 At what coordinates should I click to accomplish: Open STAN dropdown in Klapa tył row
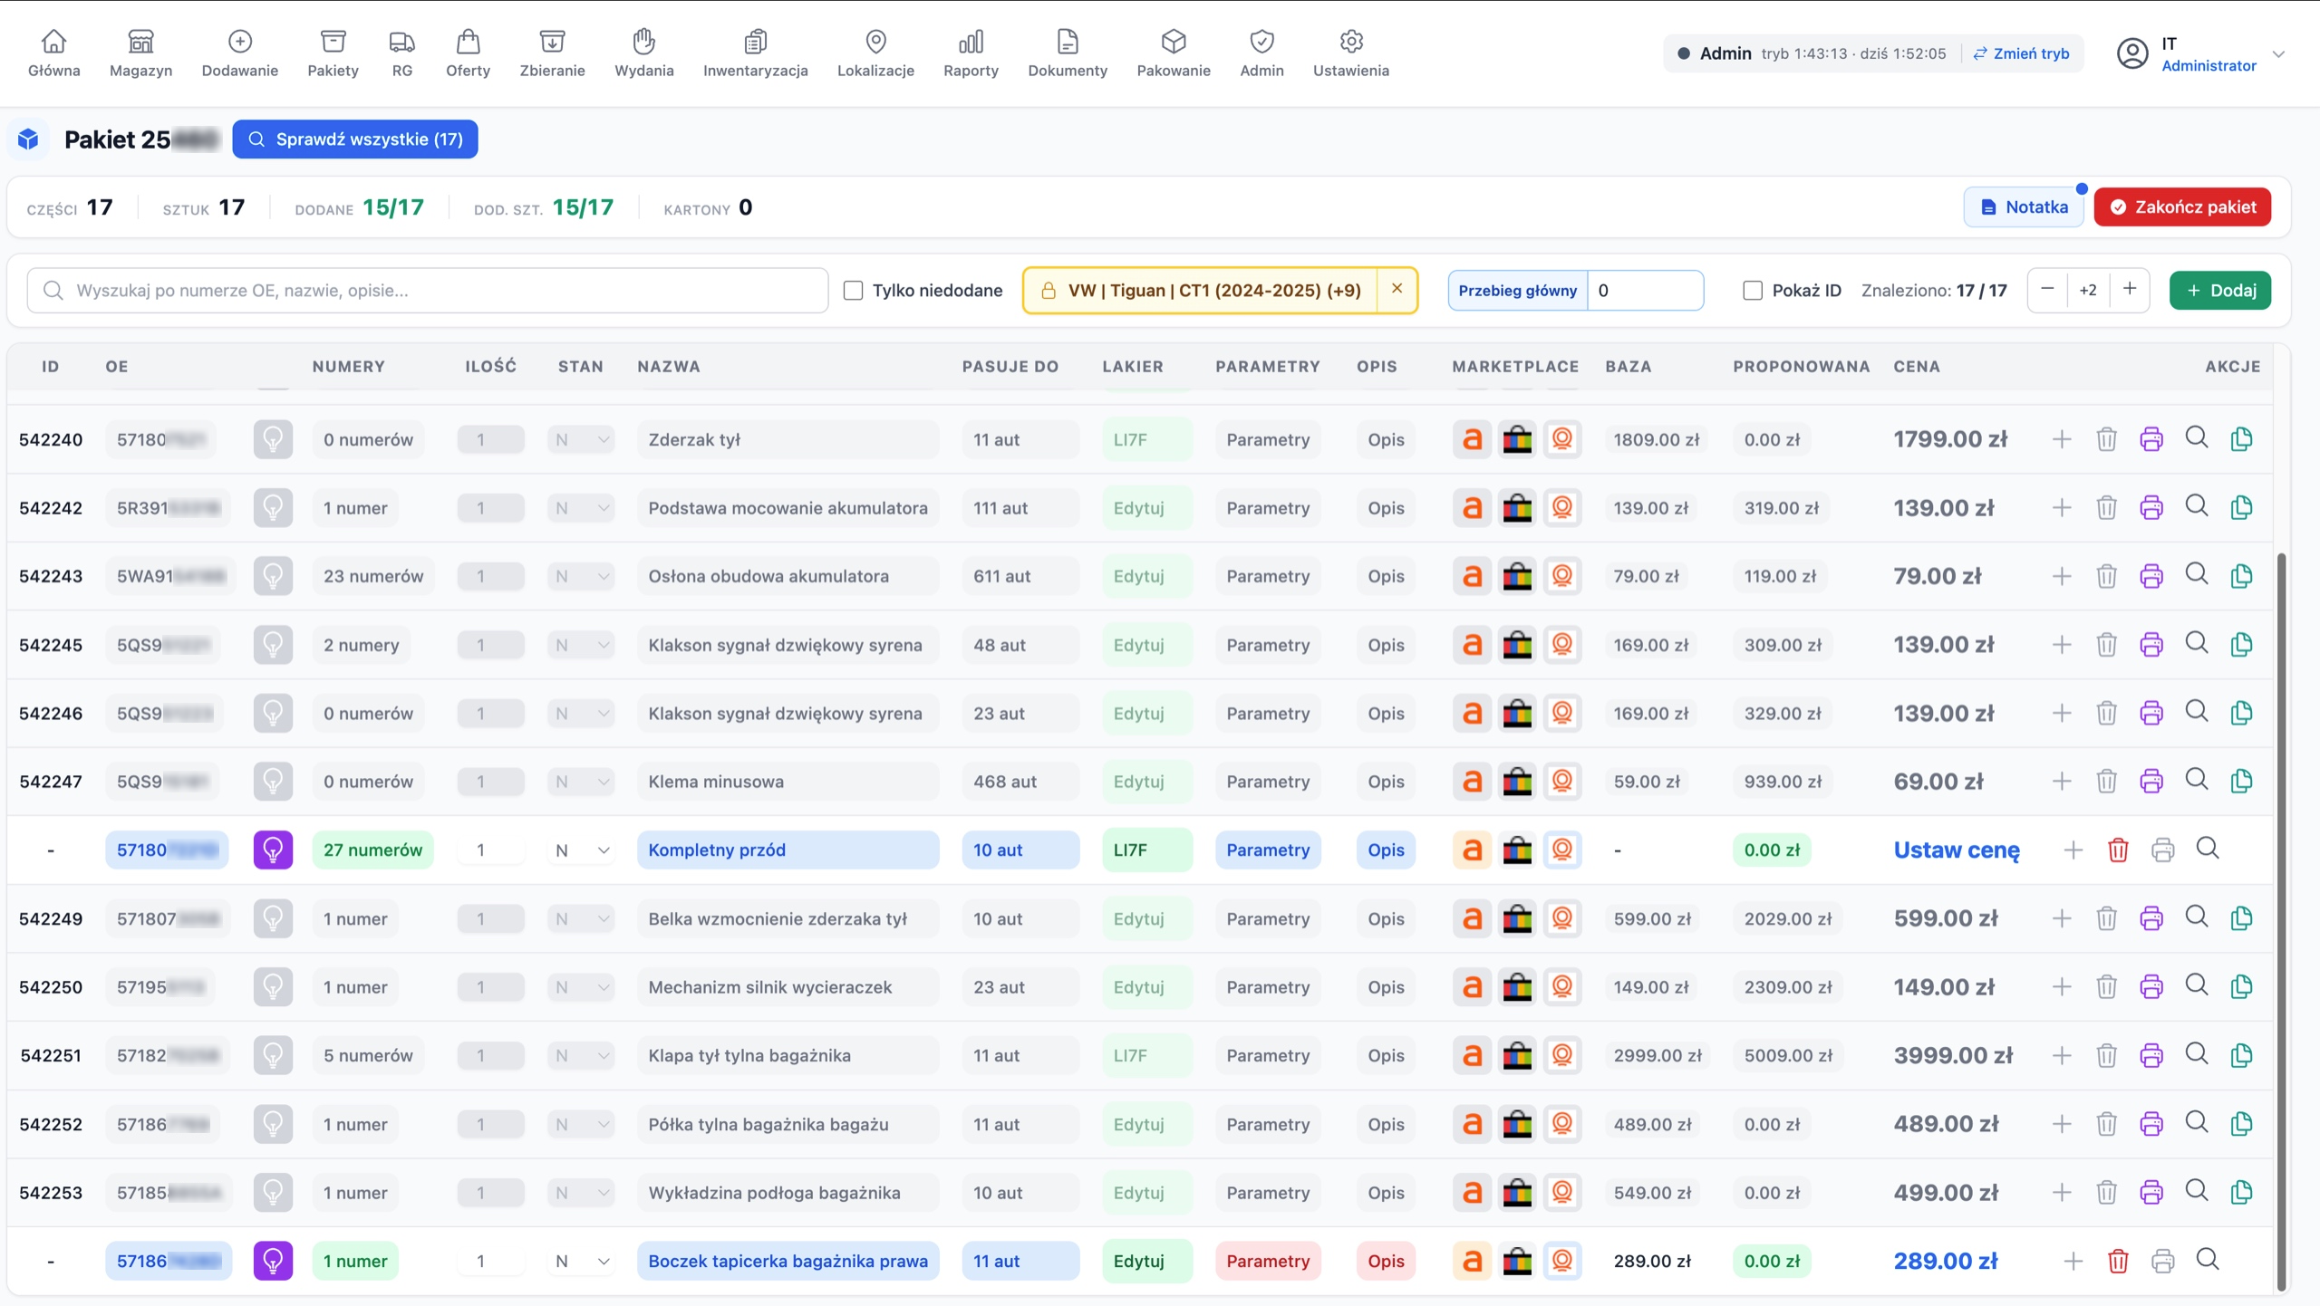581,1055
